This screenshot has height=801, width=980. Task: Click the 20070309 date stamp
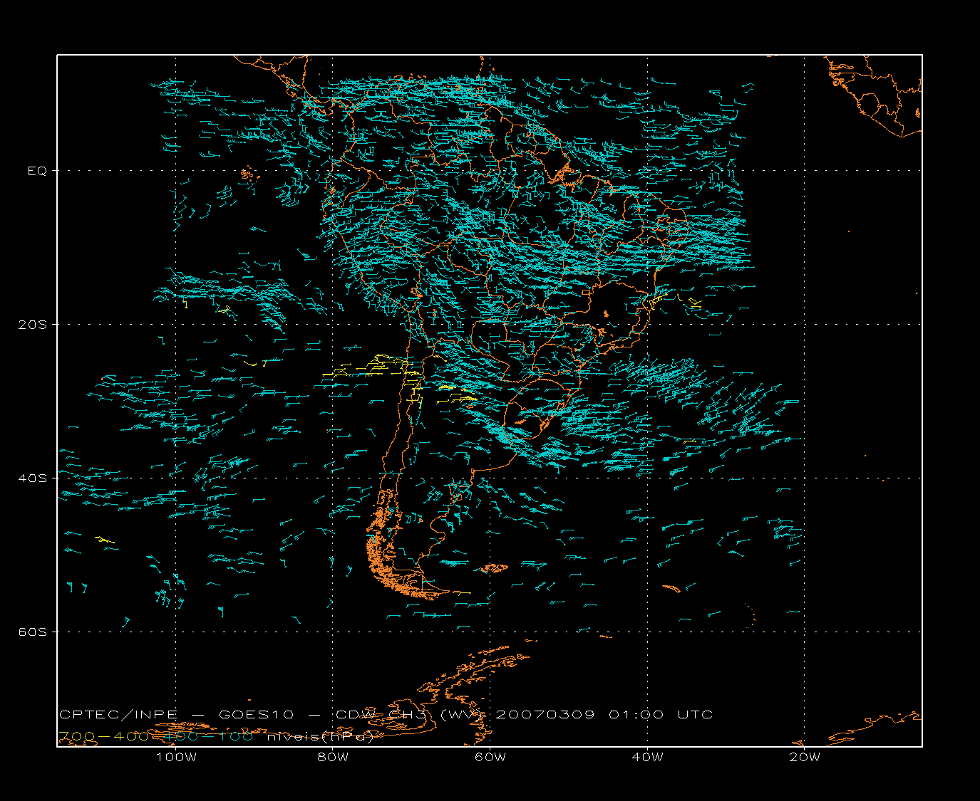[545, 715]
